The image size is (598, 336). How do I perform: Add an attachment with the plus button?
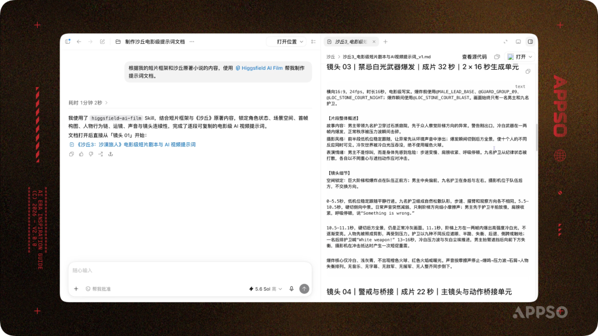point(76,289)
